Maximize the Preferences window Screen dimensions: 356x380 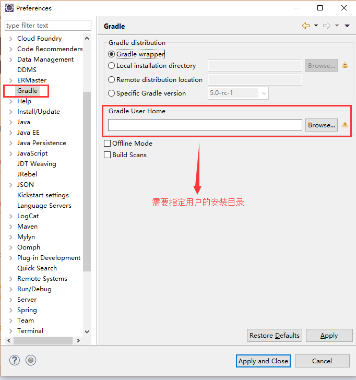coord(320,8)
